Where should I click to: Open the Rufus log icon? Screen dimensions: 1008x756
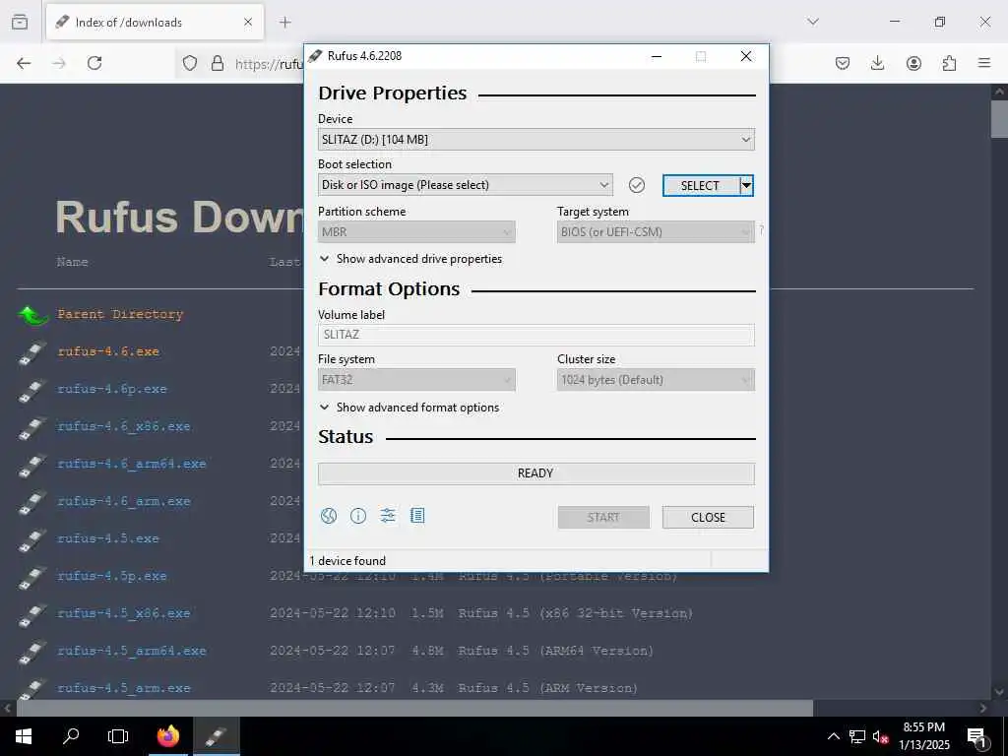417,516
